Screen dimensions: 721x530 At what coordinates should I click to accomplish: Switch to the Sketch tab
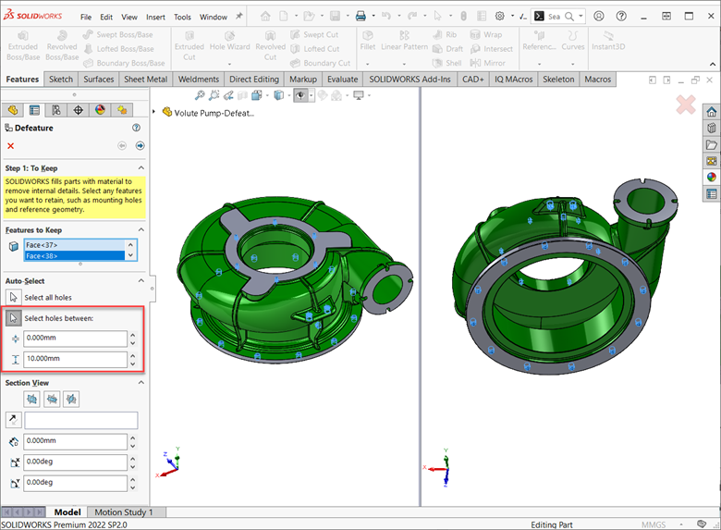coord(61,80)
